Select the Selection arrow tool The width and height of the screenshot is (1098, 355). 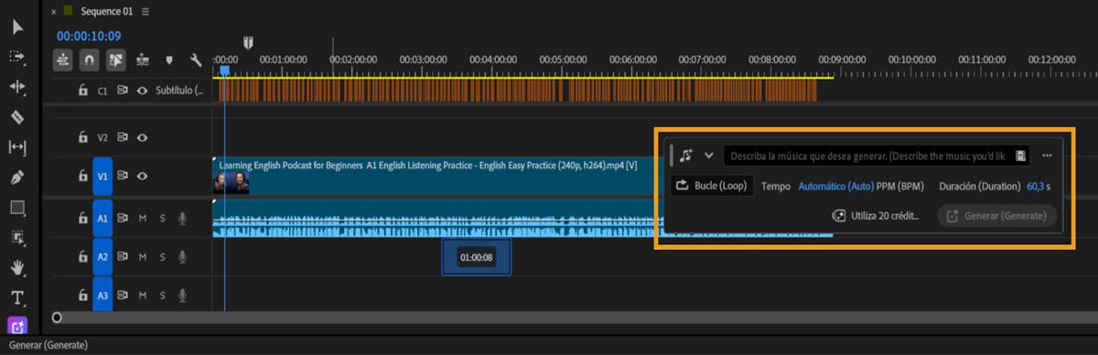point(17,27)
